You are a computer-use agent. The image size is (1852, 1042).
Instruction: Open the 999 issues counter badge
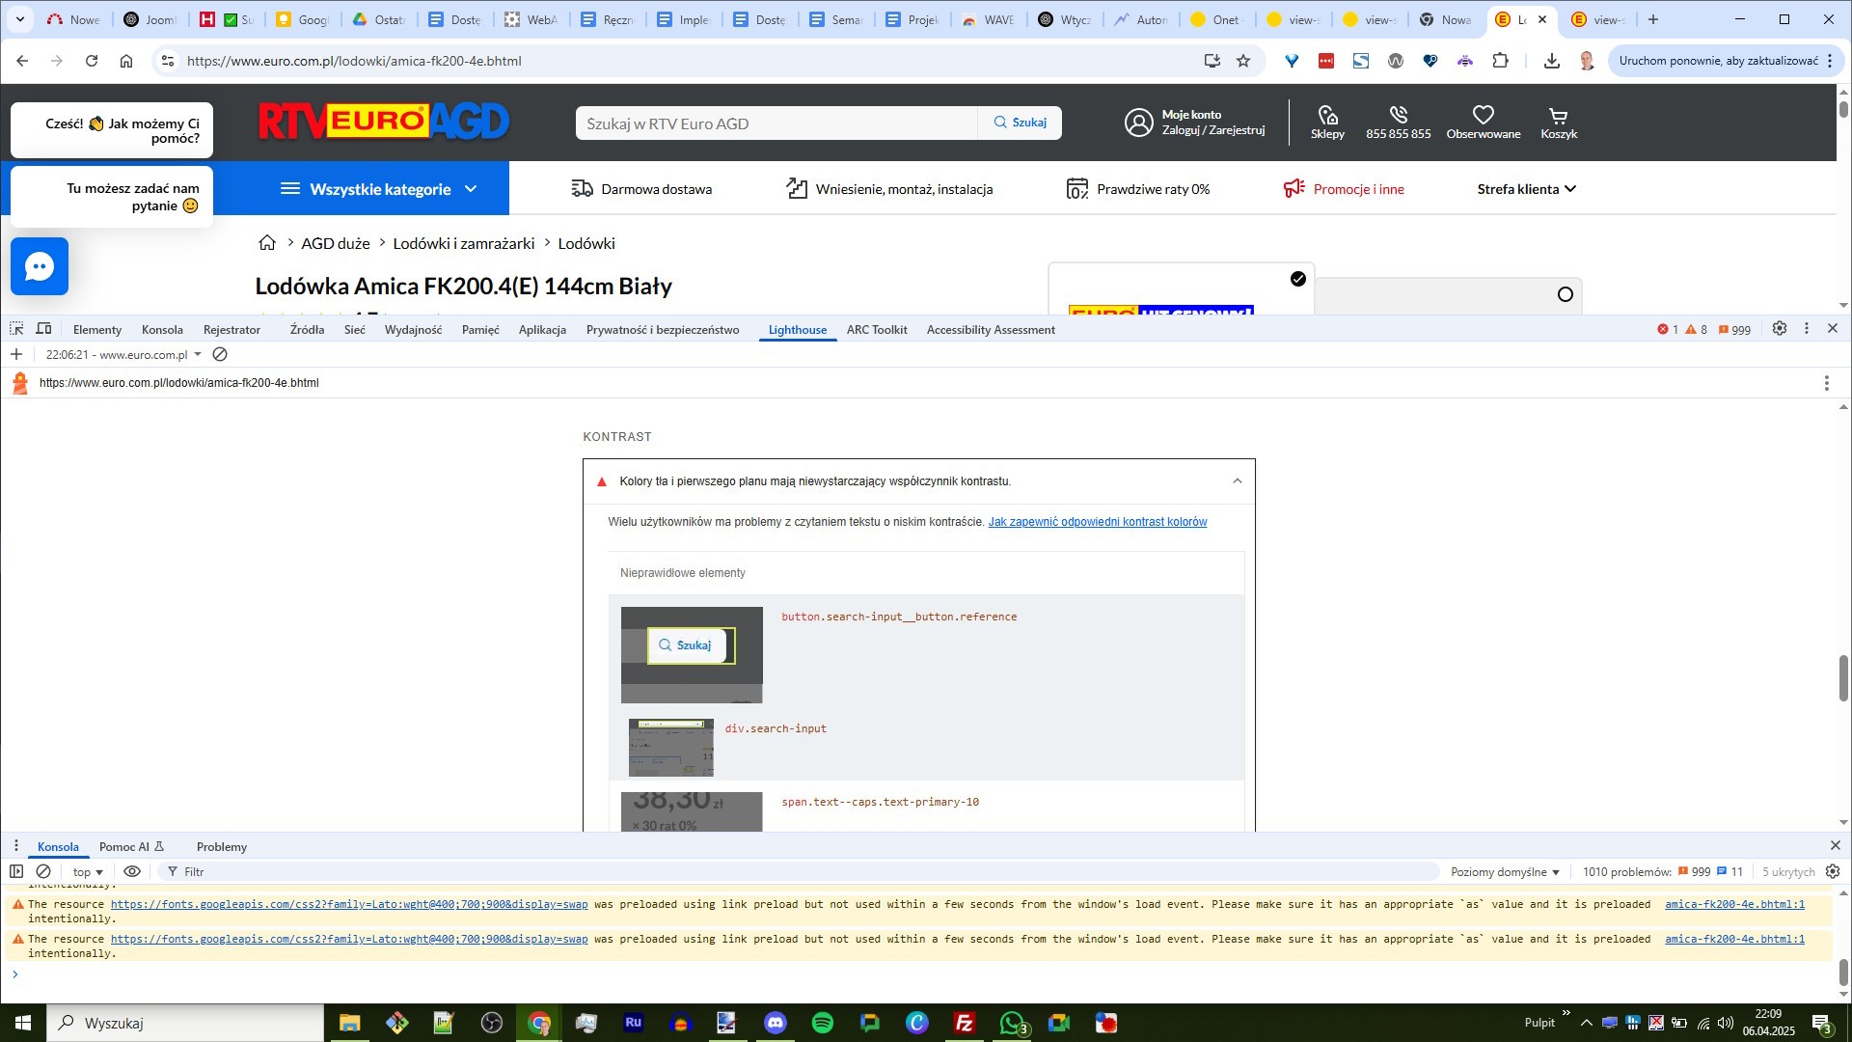point(1734,330)
